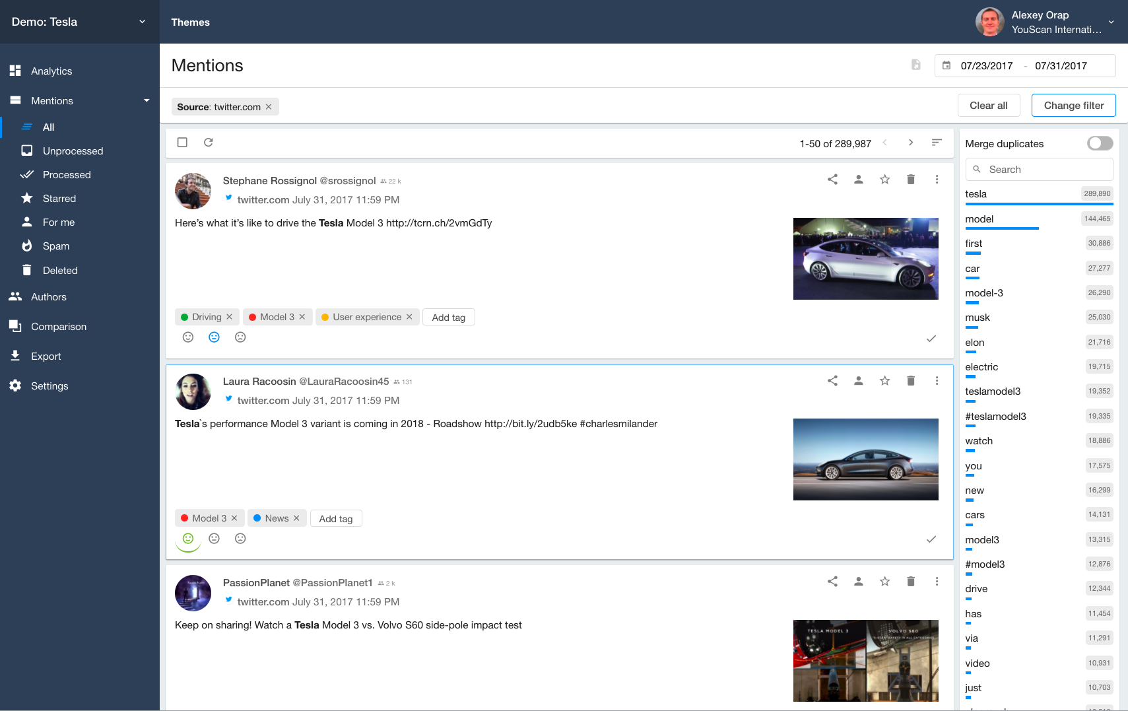This screenshot has height=711, width=1128.
Task: Open the Change filter dialog
Action: click(x=1073, y=105)
